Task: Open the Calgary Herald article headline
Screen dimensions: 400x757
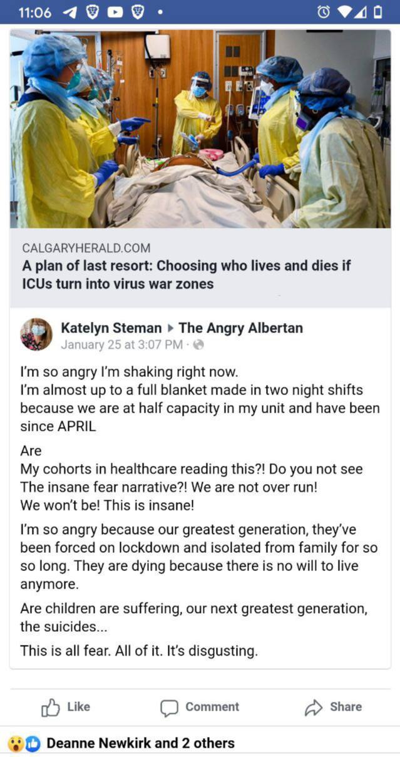Action: pyautogui.click(x=187, y=274)
